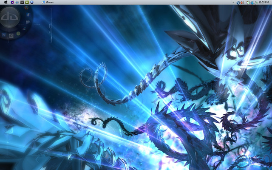The width and height of the screenshot is (272, 170).
Task: Click the gray square swirl icon in dock
Action: (x=11, y=36)
